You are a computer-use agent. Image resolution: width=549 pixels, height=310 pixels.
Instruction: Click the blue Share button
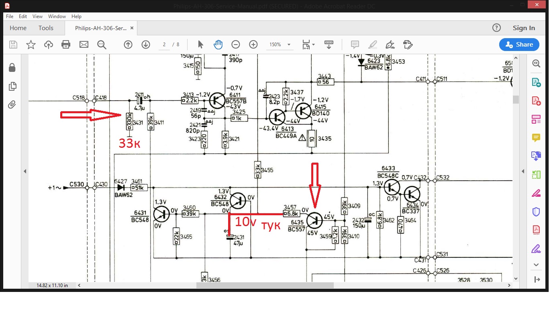(519, 45)
